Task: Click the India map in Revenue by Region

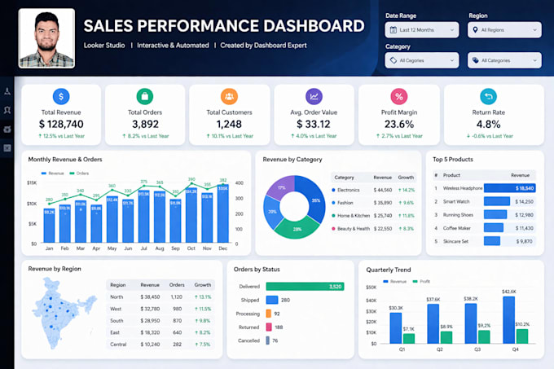Action: (x=64, y=313)
